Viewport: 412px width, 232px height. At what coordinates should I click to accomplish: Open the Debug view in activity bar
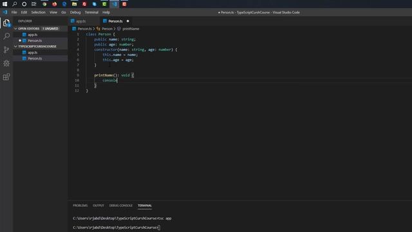click(x=6, y=63)
